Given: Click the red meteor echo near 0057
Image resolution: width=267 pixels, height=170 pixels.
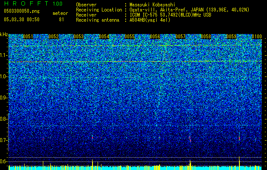Looking at the screenshot, I should tap(190, 139).
